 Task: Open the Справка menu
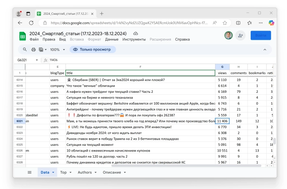182,39
